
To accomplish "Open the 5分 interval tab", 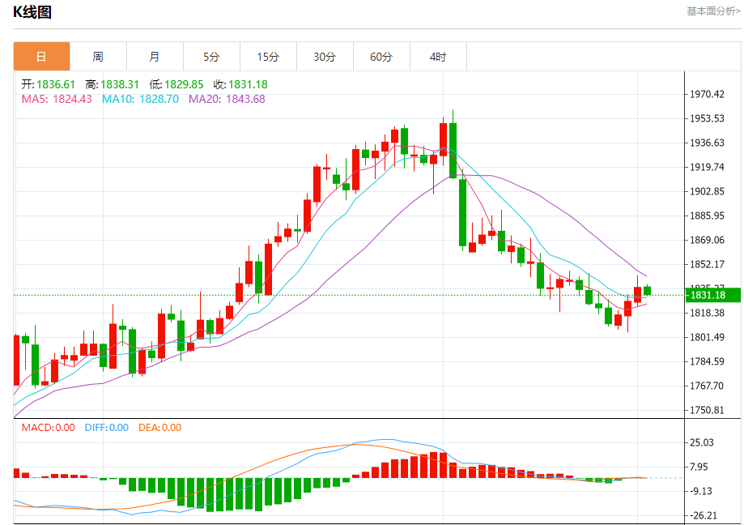I will click(x=211, y=57).
